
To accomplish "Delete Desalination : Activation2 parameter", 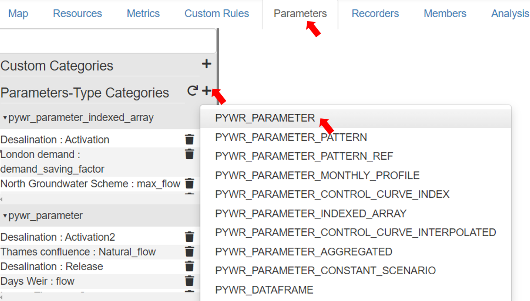I will click(x=189, y=237).
